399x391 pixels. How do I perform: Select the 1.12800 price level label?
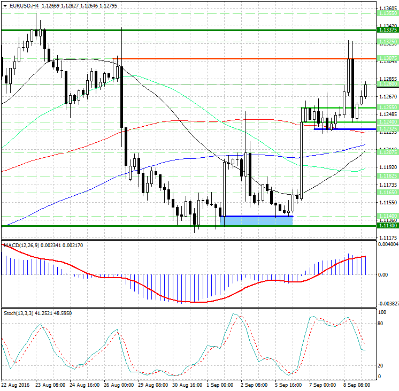388,84
